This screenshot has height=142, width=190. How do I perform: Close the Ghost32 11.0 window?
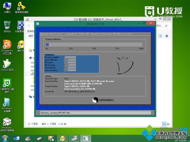pos(151,23)
